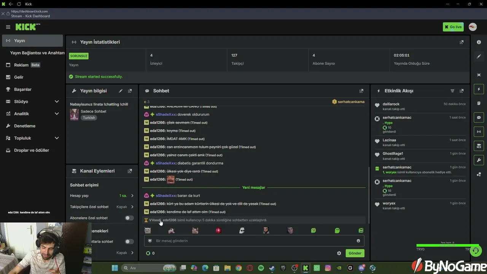Image resolution: width=487 pixels, height=274 pixels.
Task: Open the info icon in right sidebar
Action: (x=479, y=42)
